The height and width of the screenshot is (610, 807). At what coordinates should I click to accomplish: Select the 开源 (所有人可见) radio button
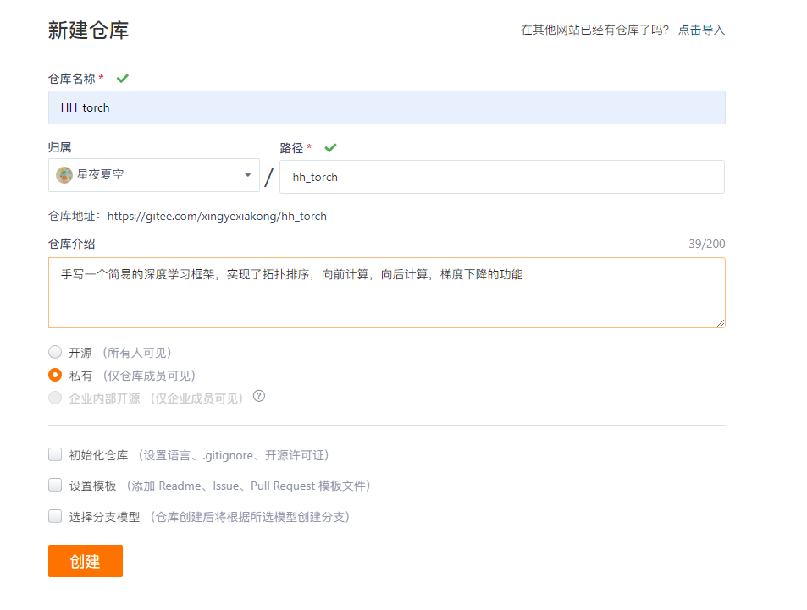pos(55,352)
